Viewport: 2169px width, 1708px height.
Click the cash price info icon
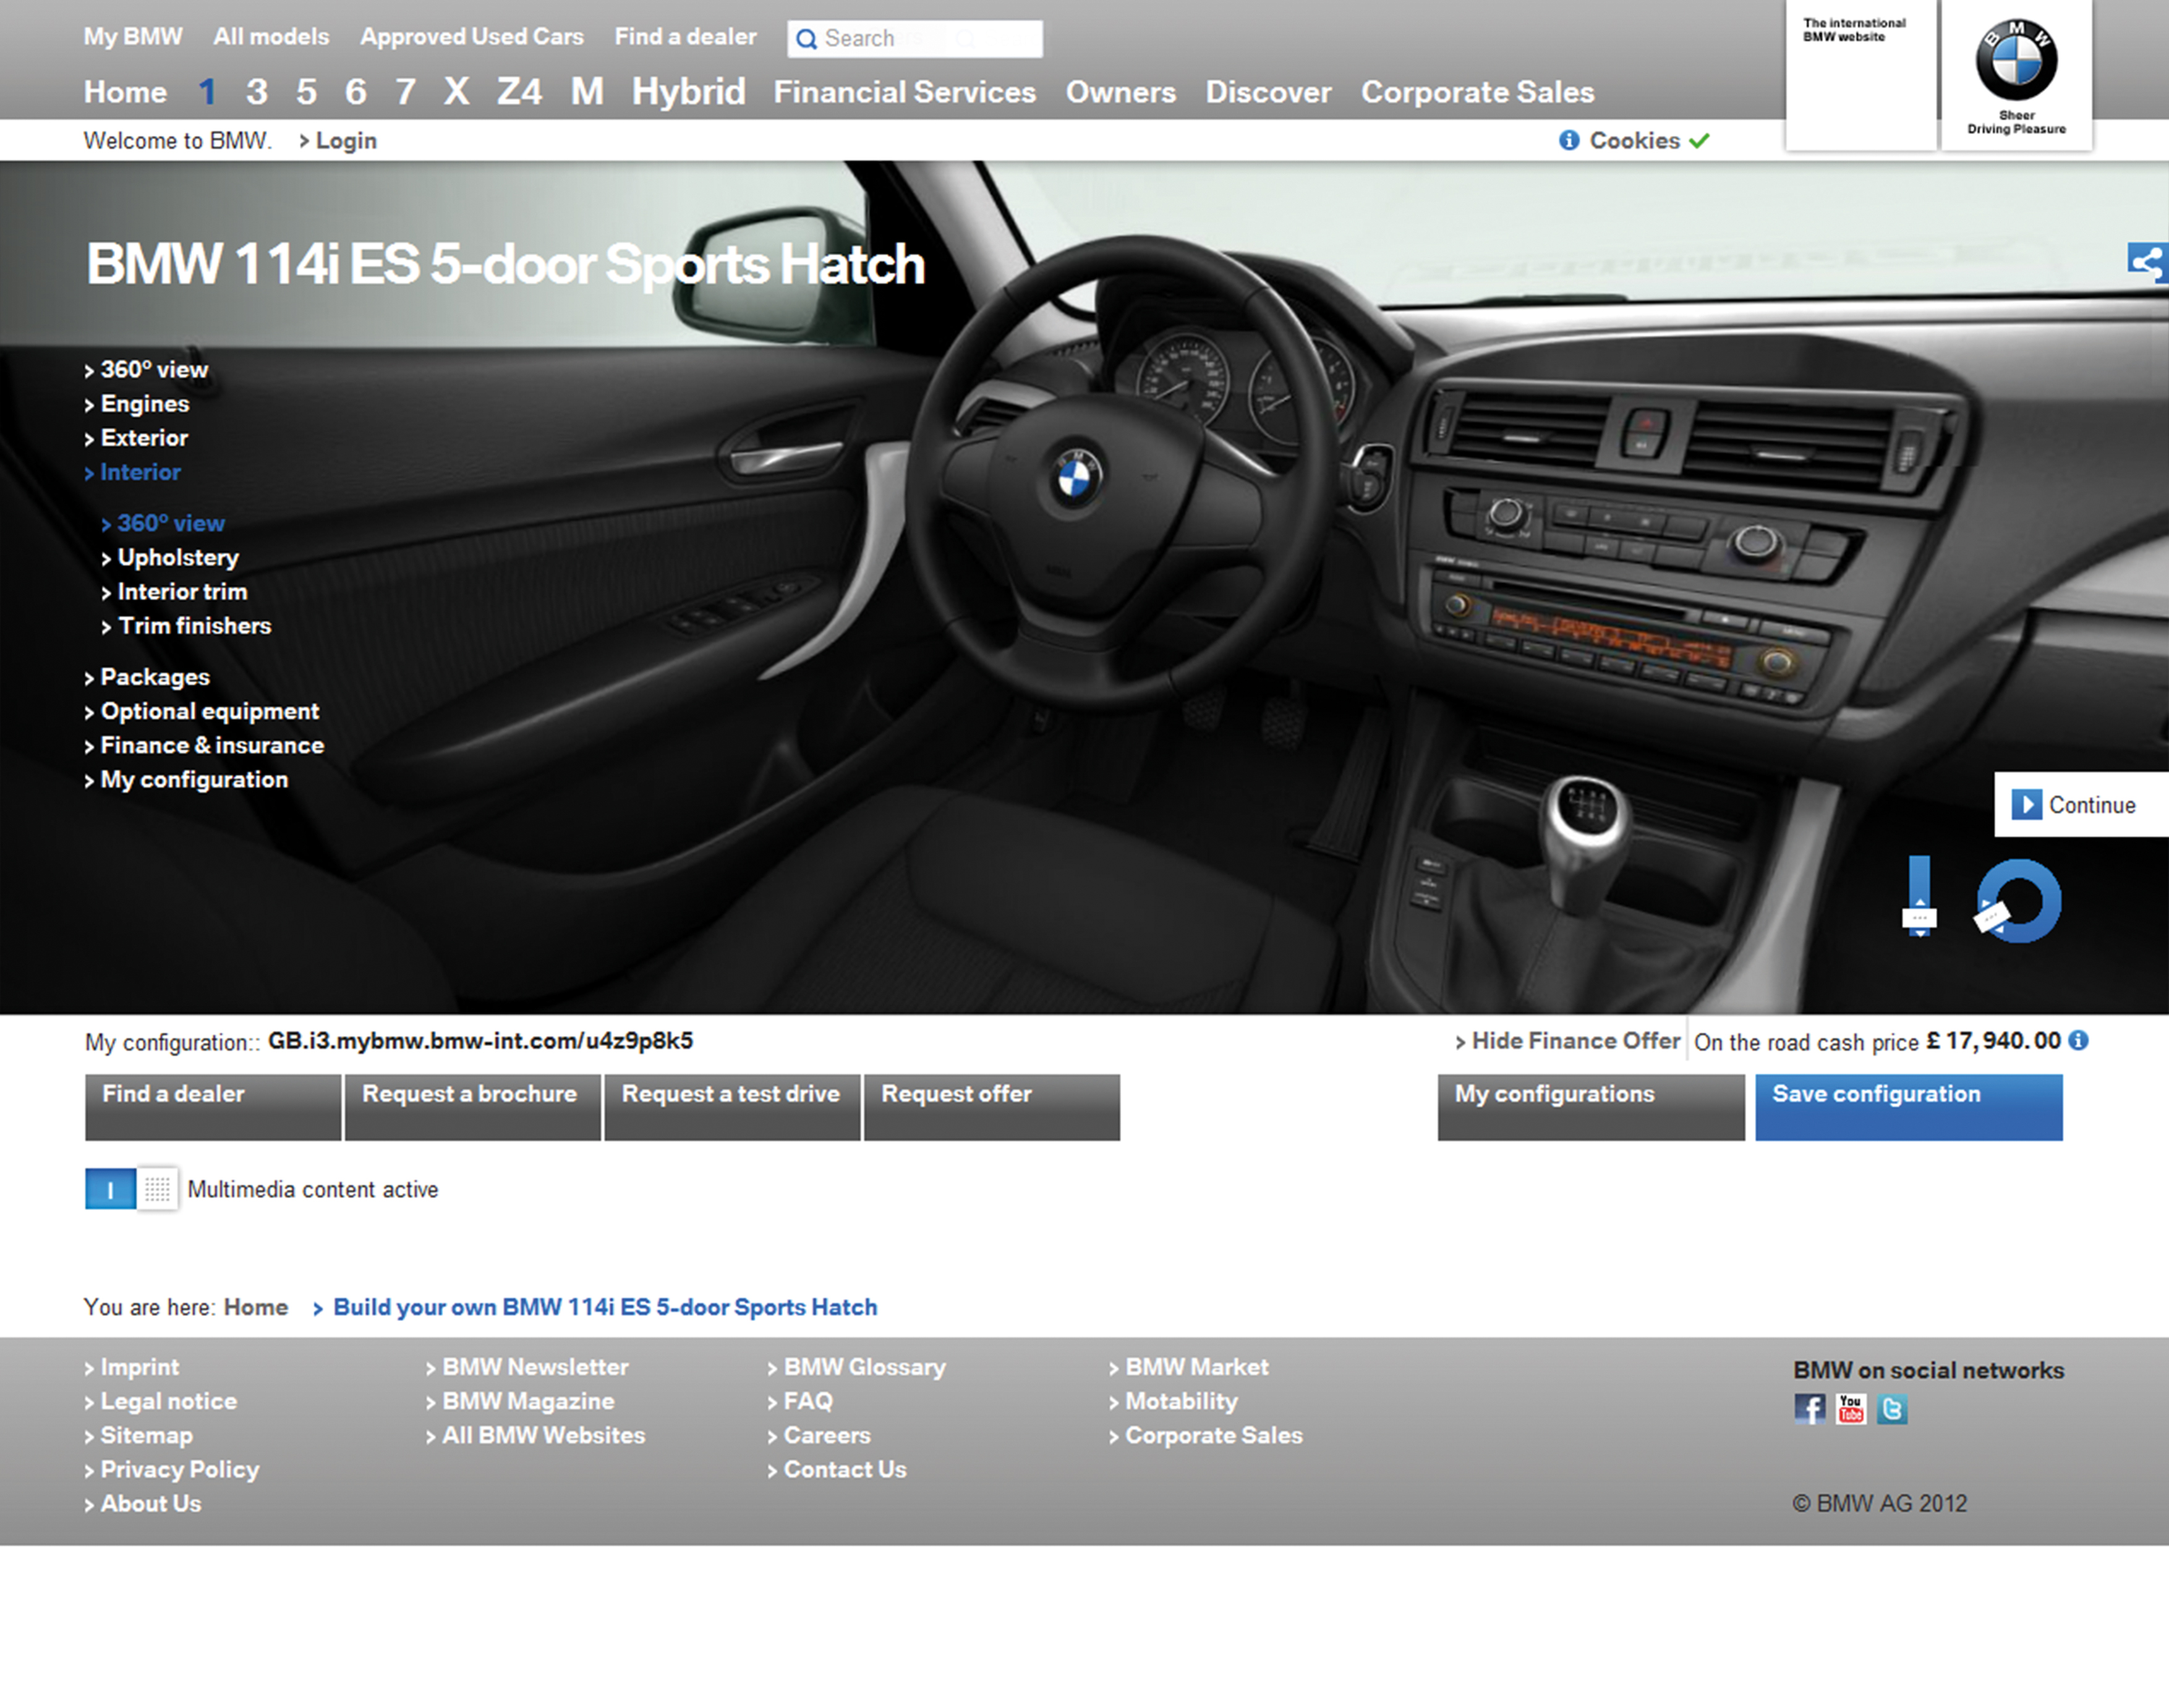click(2078, 1041)
